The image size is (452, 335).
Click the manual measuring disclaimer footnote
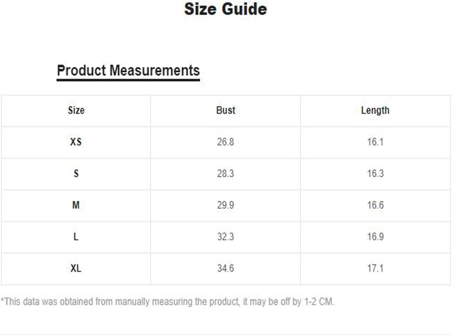point(167,302)
